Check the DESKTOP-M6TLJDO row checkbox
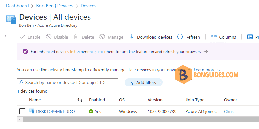Viewport: 259px width, 129px height. (22, 111)
